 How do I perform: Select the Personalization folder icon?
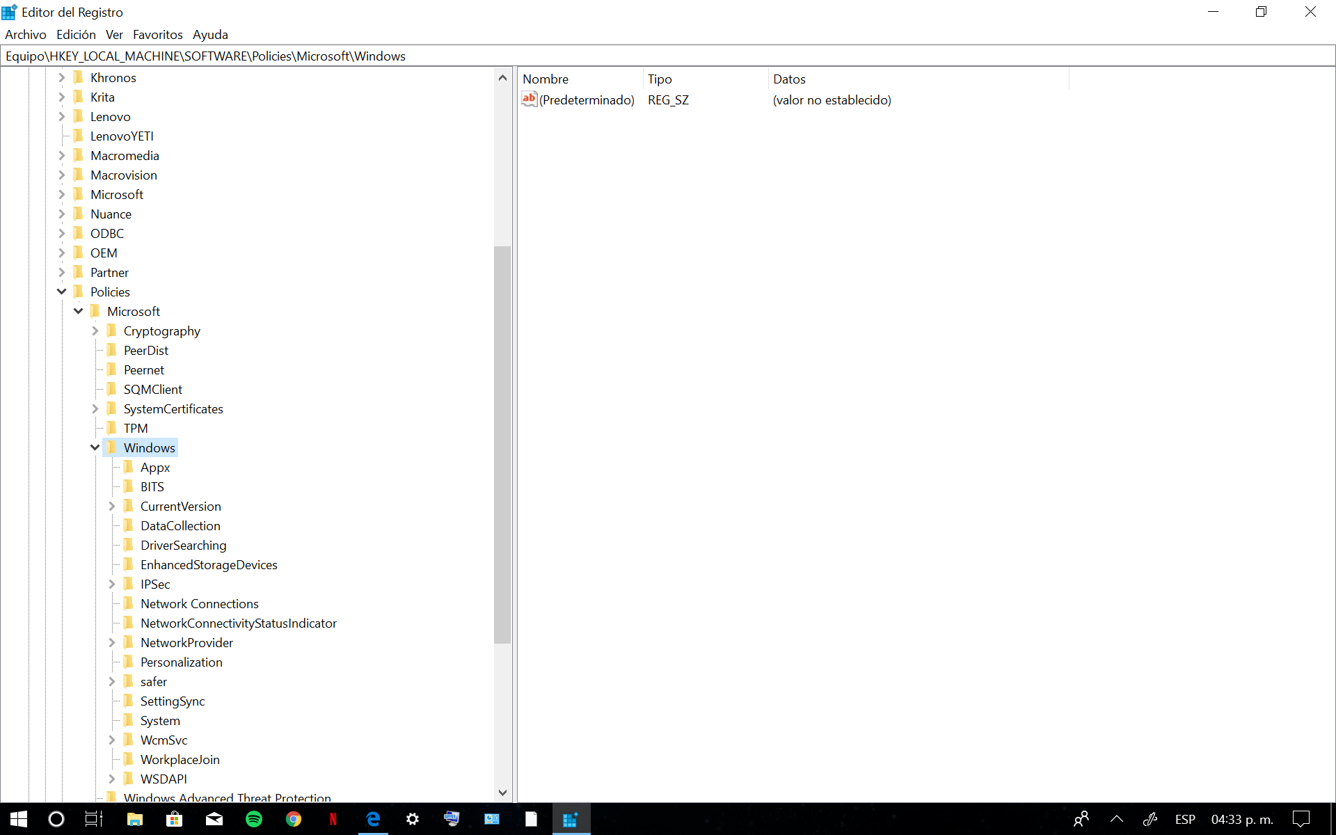tap(128, 662)
